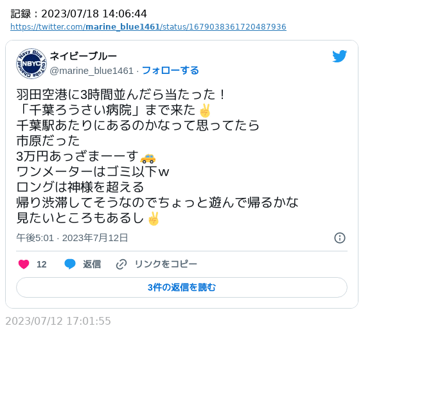Click the like count 12

[x=41, y=264]
